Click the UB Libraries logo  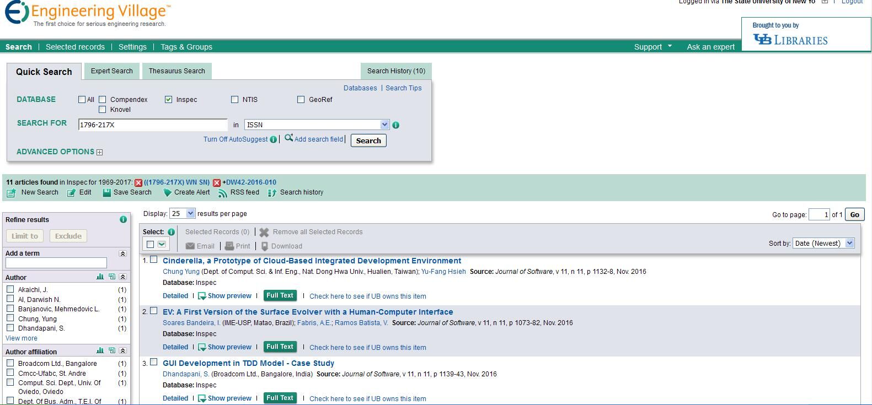click(790, 40)
